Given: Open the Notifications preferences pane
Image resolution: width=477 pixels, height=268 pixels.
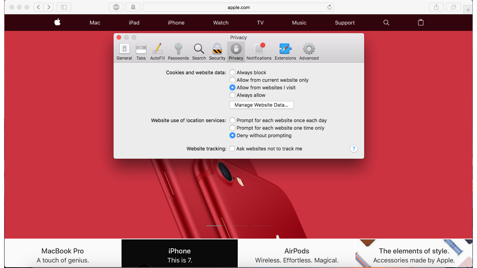Looking at the screenshot, I should (x=259, y=52).
